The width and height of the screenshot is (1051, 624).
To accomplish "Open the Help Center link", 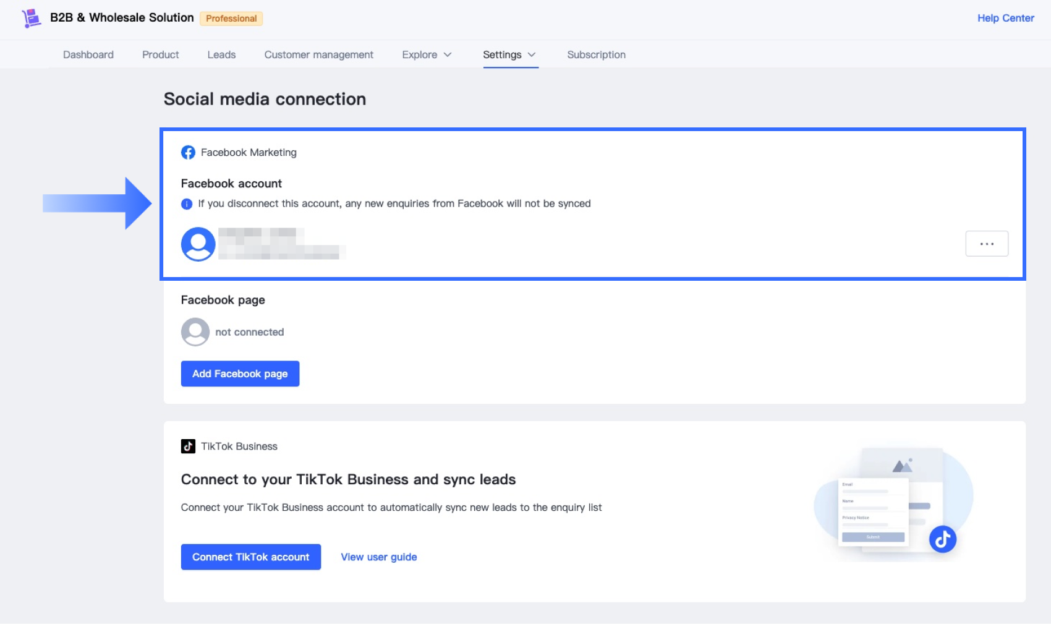I will pyautogui.click(x=1005, y=19).
